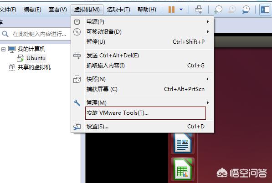This screenshot has width=272, height=183.
Task: Click the send Ctrl+Alt+Del toolbar icon
Action: tap(199, 10)
